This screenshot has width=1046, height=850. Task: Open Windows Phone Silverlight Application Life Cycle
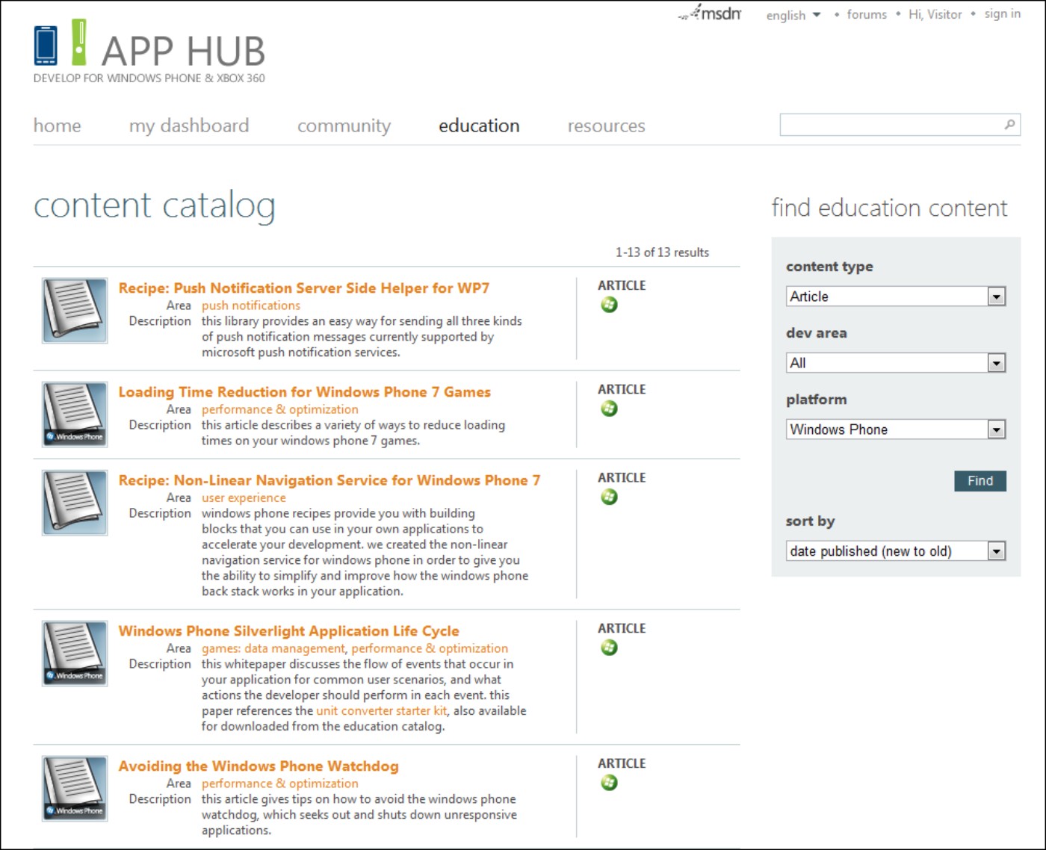click(x=289, y=631)
